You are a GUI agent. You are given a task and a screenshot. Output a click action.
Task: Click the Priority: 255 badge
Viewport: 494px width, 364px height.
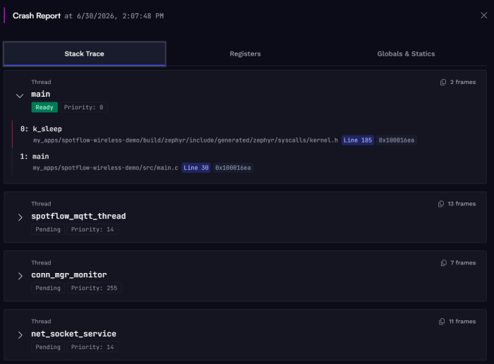click(94, 288)
